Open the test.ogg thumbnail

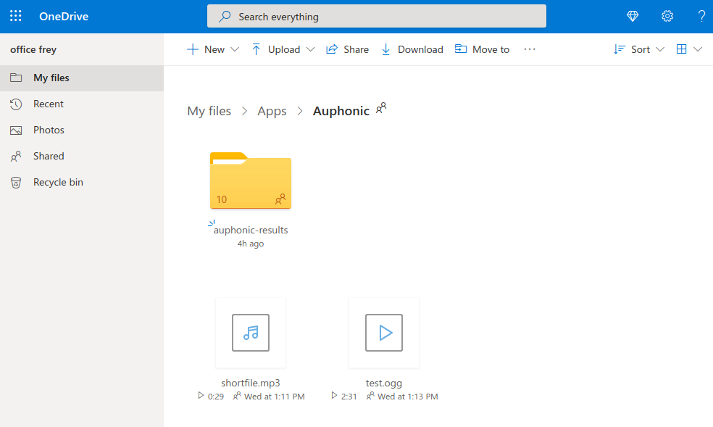coord(384,333)
